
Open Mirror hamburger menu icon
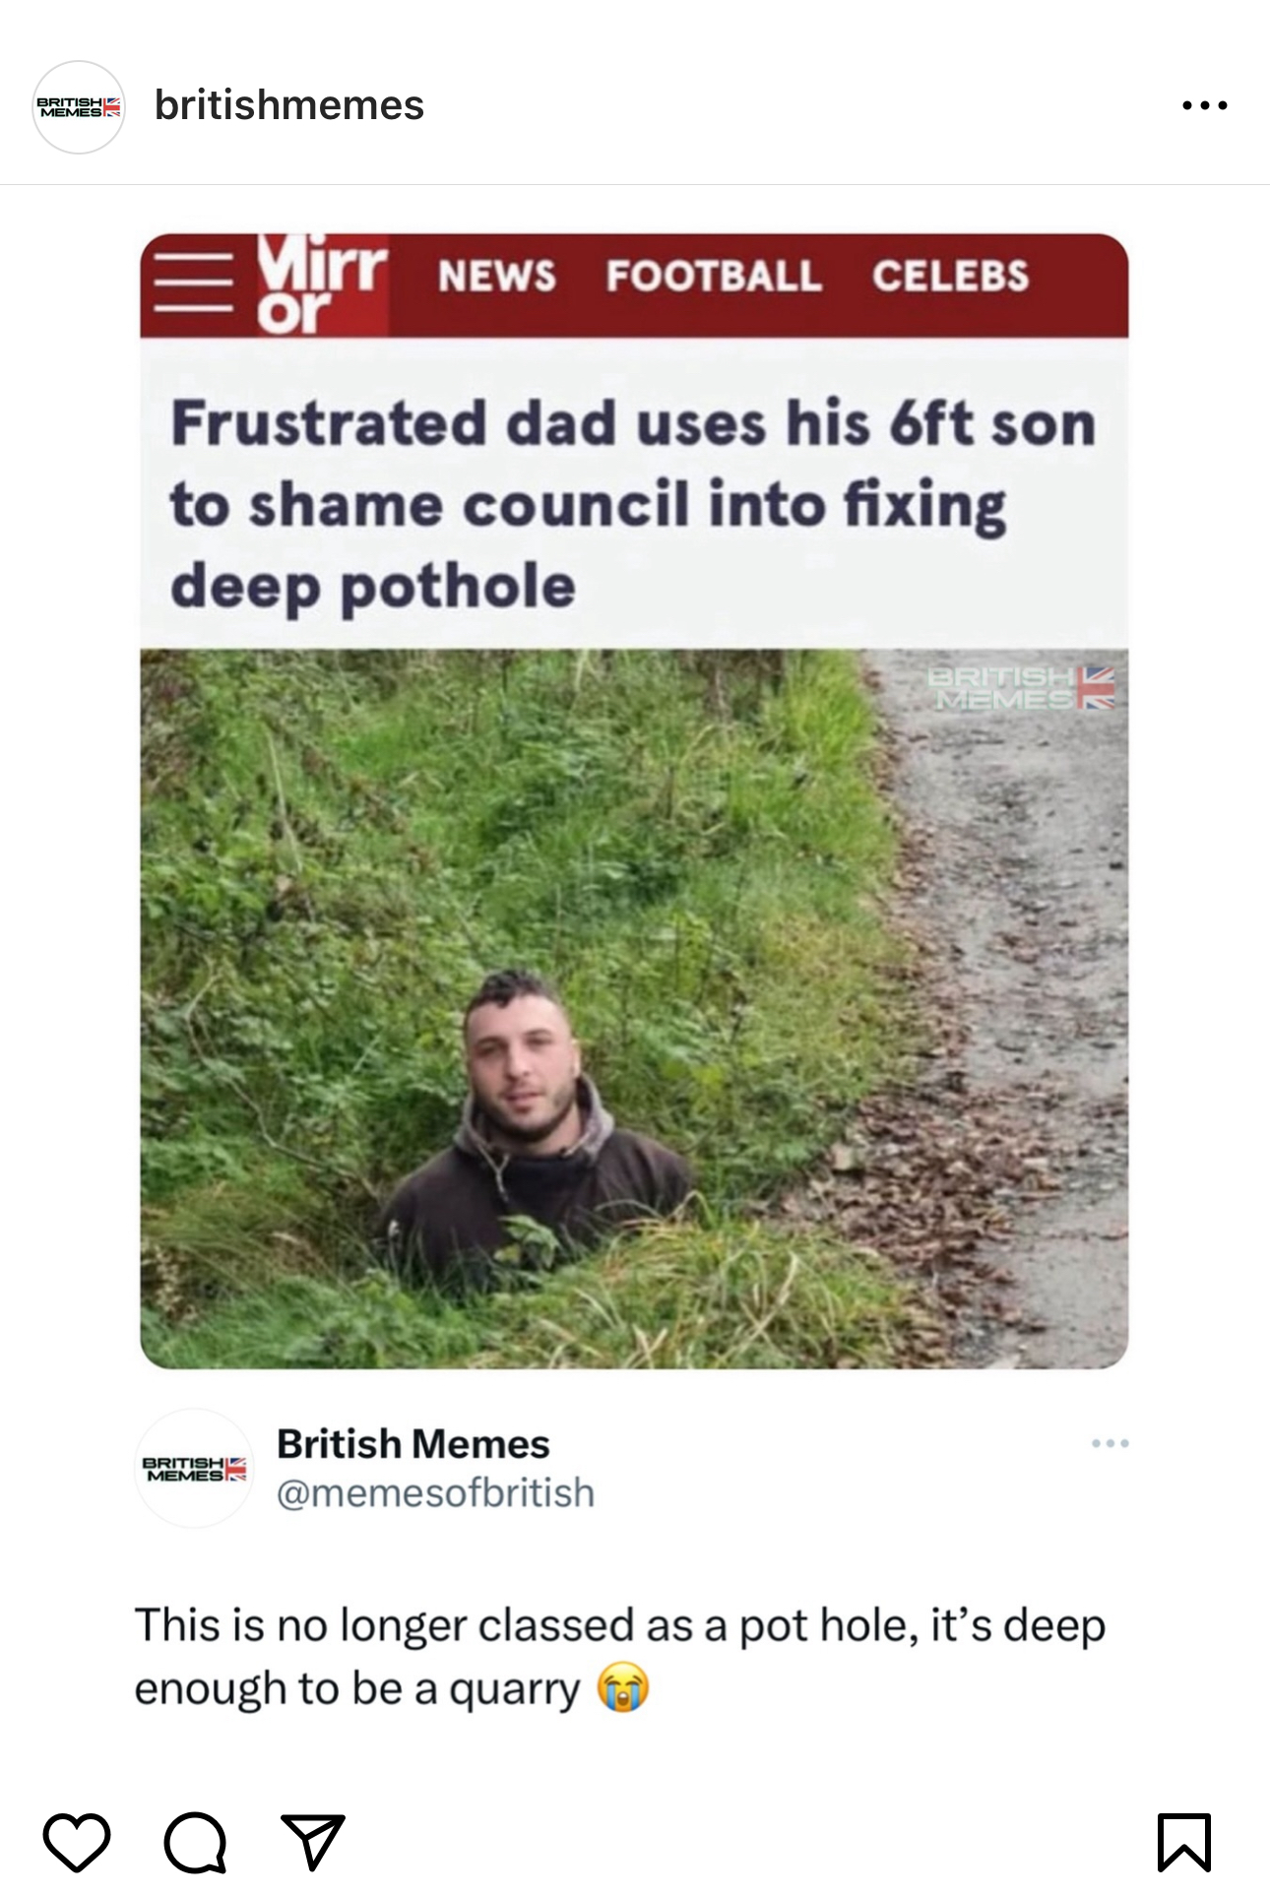tap(193, 284)
